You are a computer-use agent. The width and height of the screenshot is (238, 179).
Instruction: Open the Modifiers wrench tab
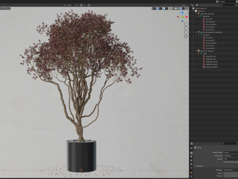coord(191,177)
